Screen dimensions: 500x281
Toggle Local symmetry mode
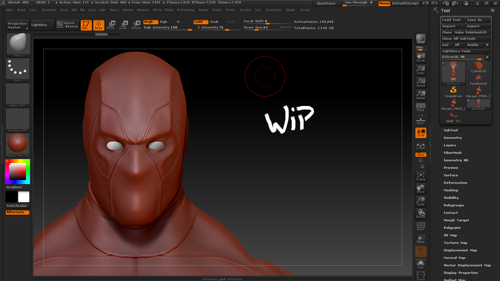click(x=421, y=133)
